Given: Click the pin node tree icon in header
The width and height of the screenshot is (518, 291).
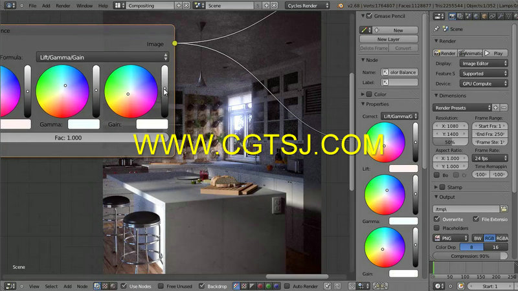Looking at the screenshot, I should (327, 286).
